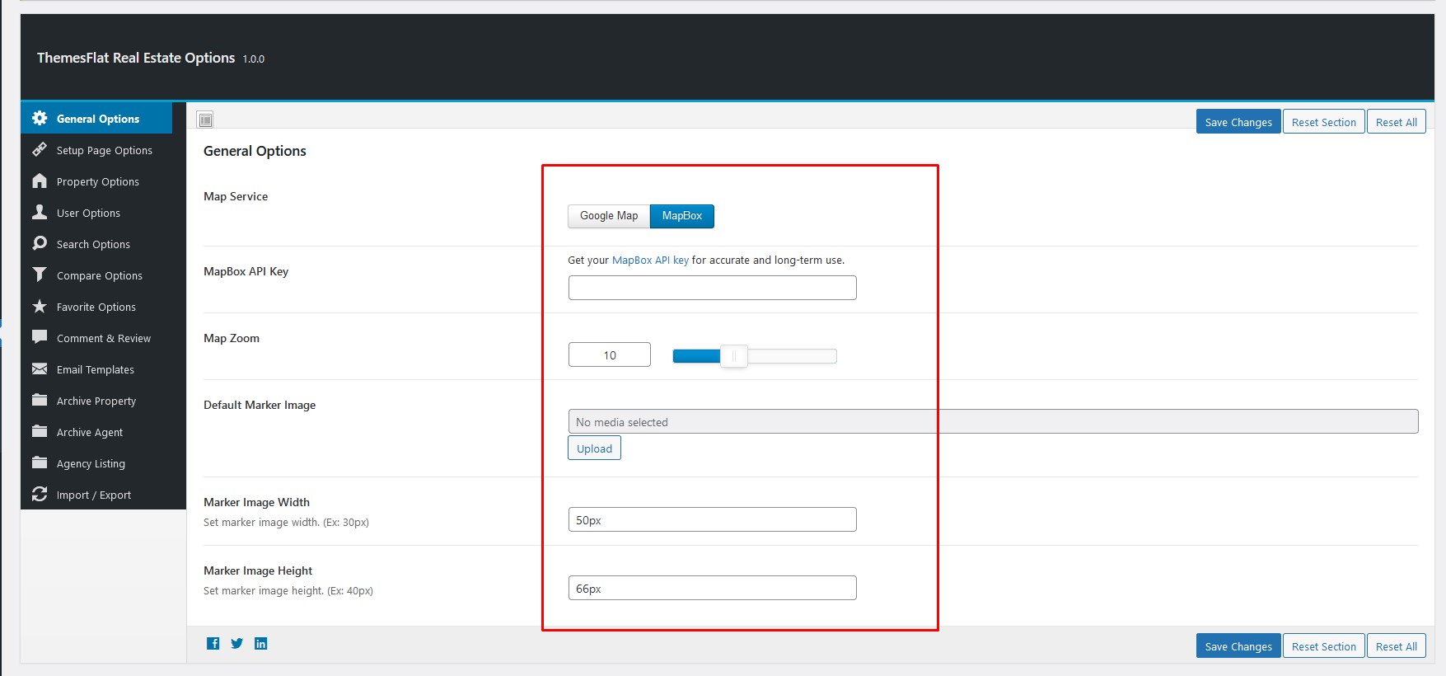This screenshot has width=1446, height=676.
Task: Open the Twitter footer icon
Action: pyautogui.click(x=237, y=644)
